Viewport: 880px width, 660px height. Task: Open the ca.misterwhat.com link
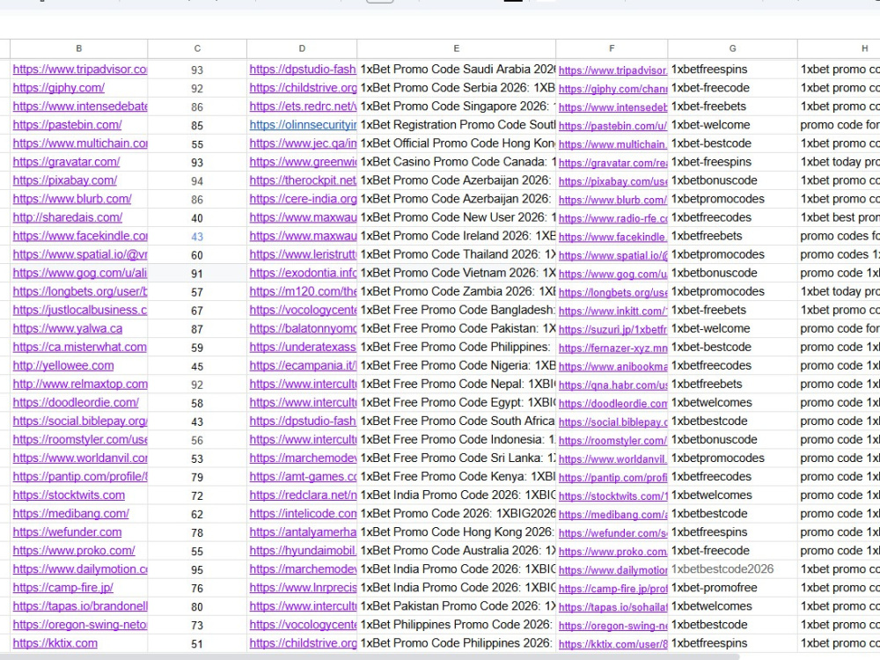coord(80,348)
